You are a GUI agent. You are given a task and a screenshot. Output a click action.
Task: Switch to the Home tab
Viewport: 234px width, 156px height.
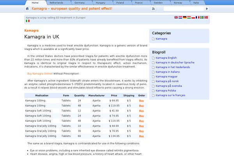point(35,3)
